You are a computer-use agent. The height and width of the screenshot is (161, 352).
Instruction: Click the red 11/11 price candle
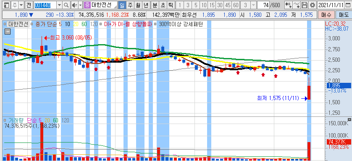pos(309,92)
